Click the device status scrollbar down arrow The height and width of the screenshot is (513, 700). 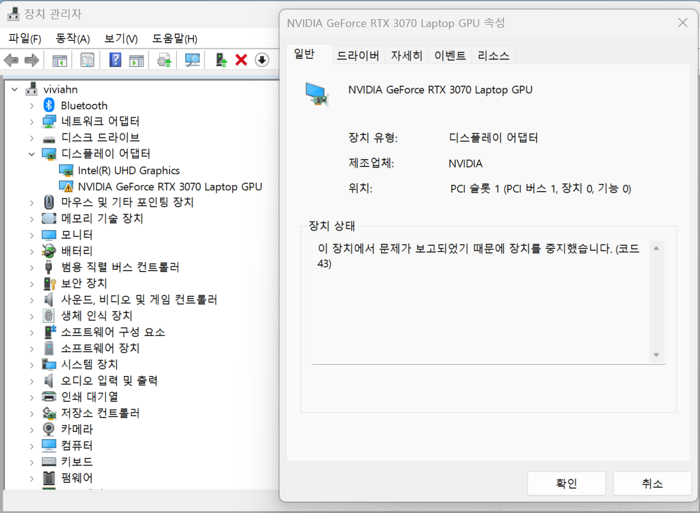click(656, 355)
